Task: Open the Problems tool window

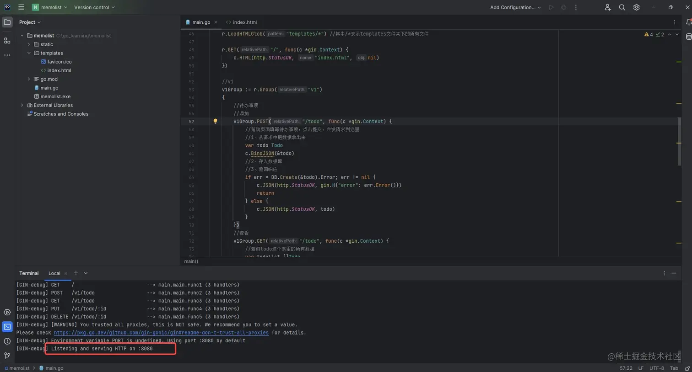Action: tap(7, 341)
